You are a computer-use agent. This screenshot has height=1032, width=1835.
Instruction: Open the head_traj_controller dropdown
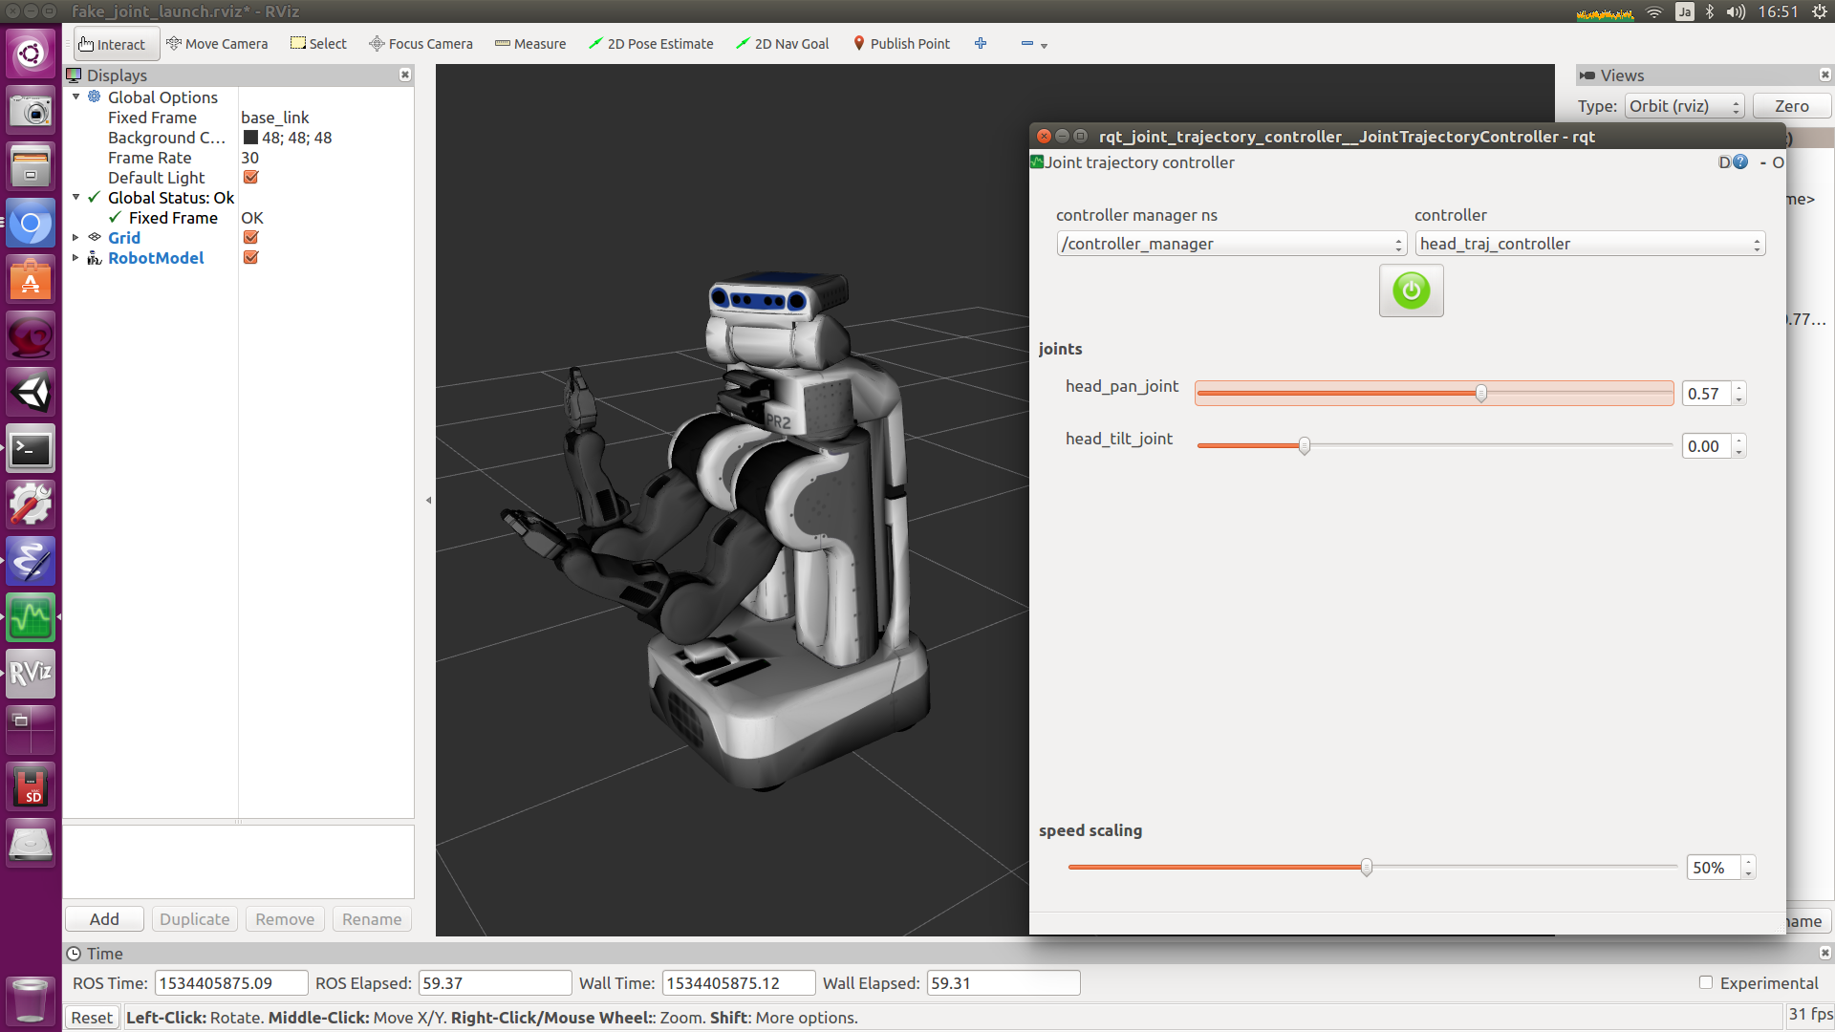click(1589, 244)
